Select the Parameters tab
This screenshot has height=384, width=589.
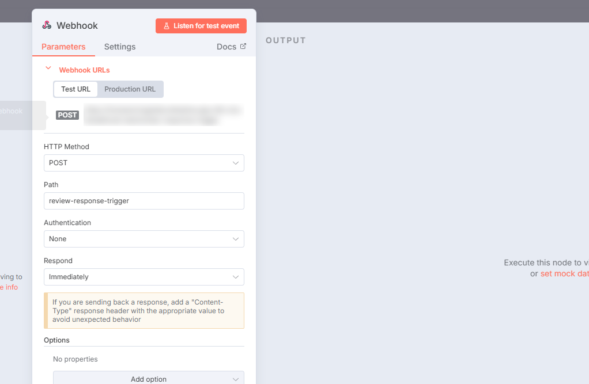[x=63, y=47]
